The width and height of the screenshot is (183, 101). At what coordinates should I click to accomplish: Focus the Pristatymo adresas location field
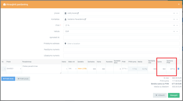121,43
